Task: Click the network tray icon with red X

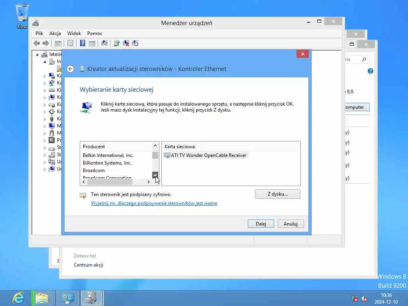Action: 354,298
